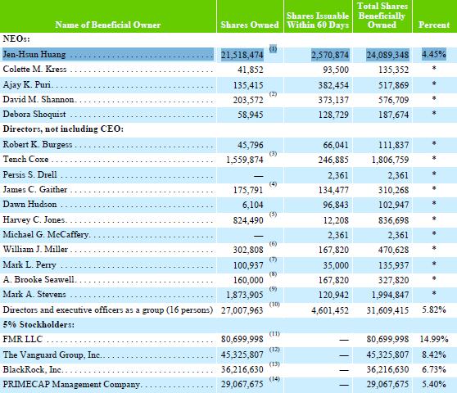Click The Vanguard Group, Inc. row name
The image size is (457, 393).
click(52, 355)
